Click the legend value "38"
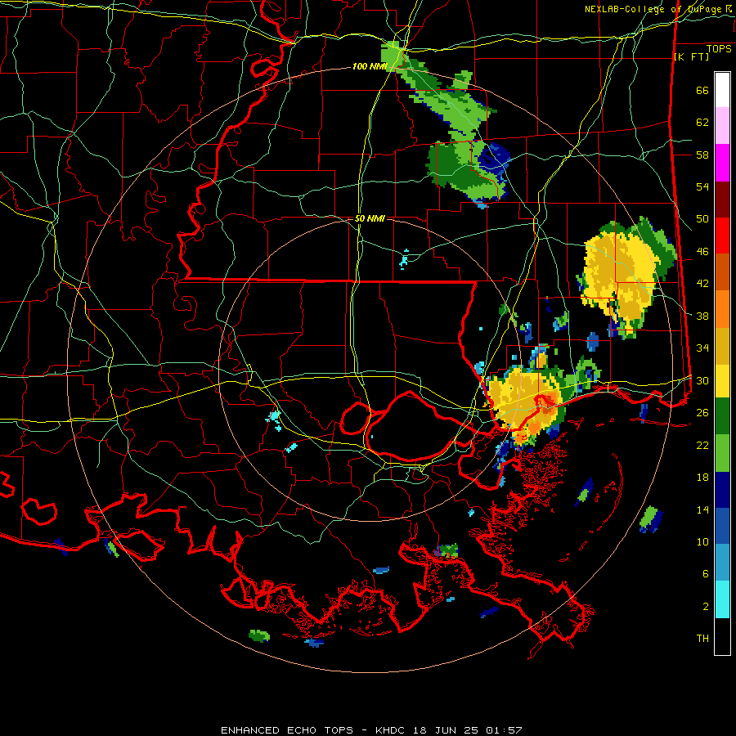Viewport: 736px width, 736px height. coord(702,316)
